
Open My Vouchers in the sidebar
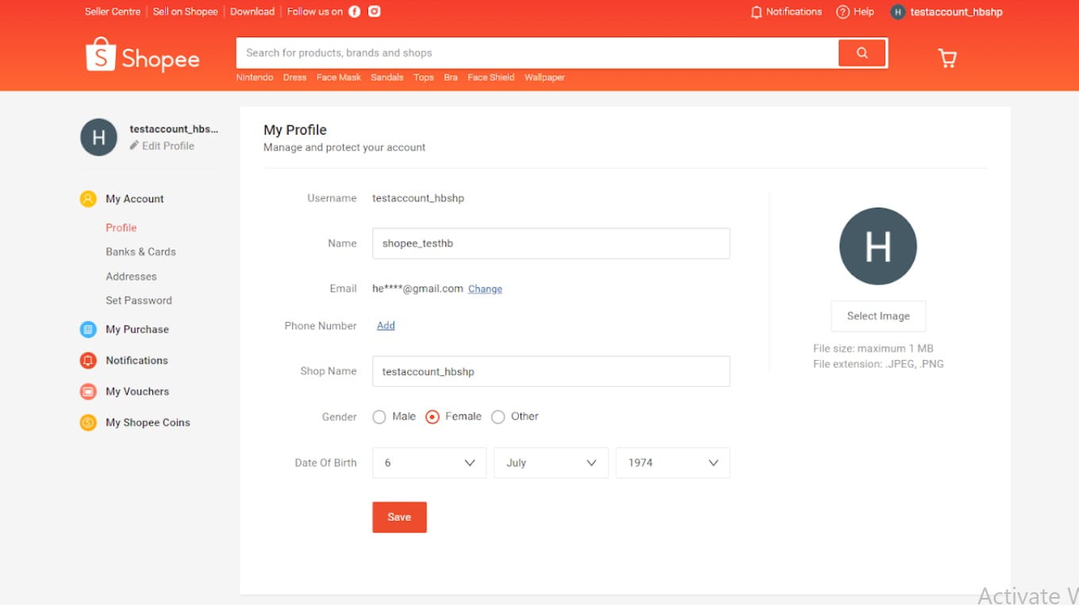136,391
